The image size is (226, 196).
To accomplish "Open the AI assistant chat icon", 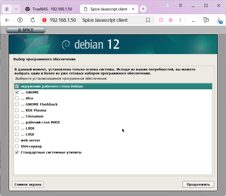I will 161,20.
